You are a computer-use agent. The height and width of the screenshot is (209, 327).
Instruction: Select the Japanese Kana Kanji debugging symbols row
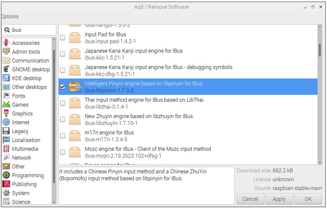coord(188,70)
